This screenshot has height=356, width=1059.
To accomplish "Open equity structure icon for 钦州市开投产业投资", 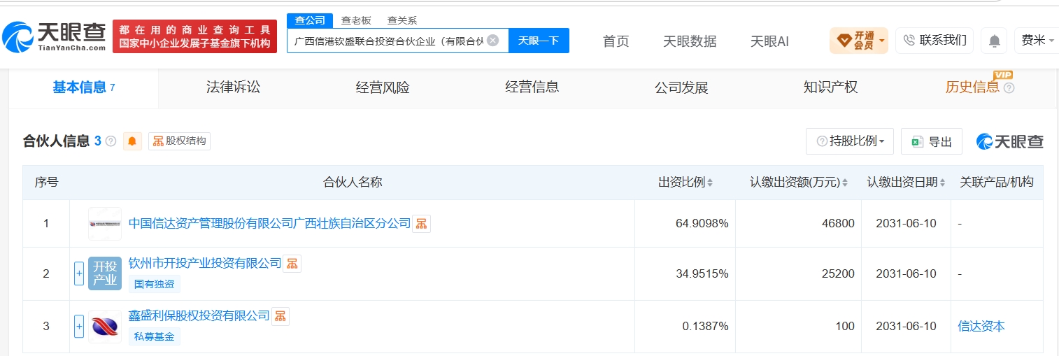I will (x=292, y=264).
